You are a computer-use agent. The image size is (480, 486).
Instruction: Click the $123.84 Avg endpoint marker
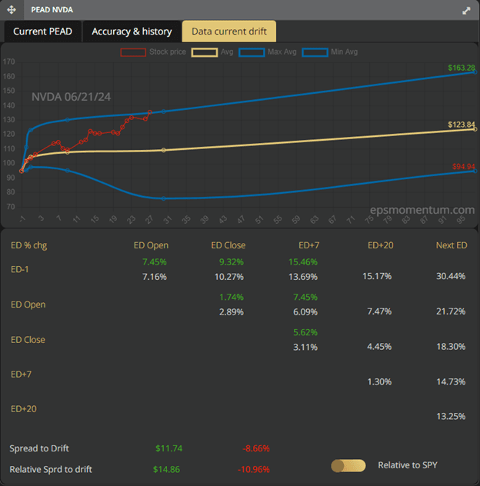tap(475, 129)
